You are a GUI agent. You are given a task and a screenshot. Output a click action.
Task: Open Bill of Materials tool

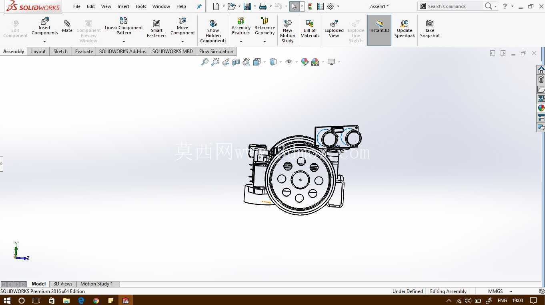pyautogui.click(x=310, y=29)
